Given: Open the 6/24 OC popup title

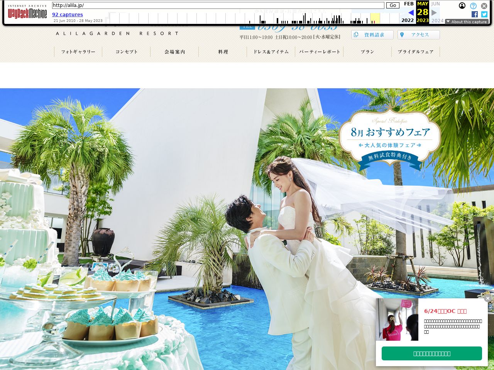Looking at the screenshot, I should pyautogui.click(x=445, y=311).
